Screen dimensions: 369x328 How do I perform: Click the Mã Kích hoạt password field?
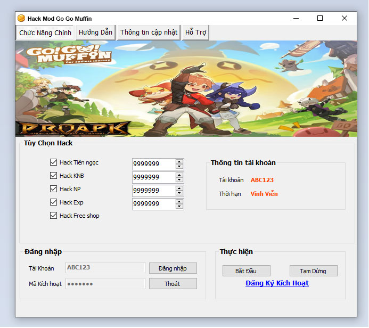click(105, 283)
